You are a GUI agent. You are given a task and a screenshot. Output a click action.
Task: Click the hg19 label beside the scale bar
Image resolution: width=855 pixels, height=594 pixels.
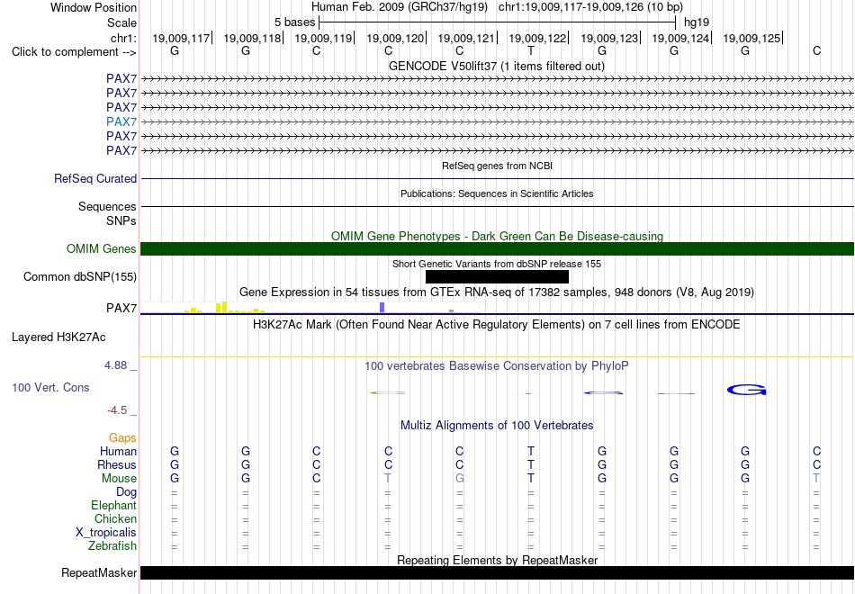697,22
